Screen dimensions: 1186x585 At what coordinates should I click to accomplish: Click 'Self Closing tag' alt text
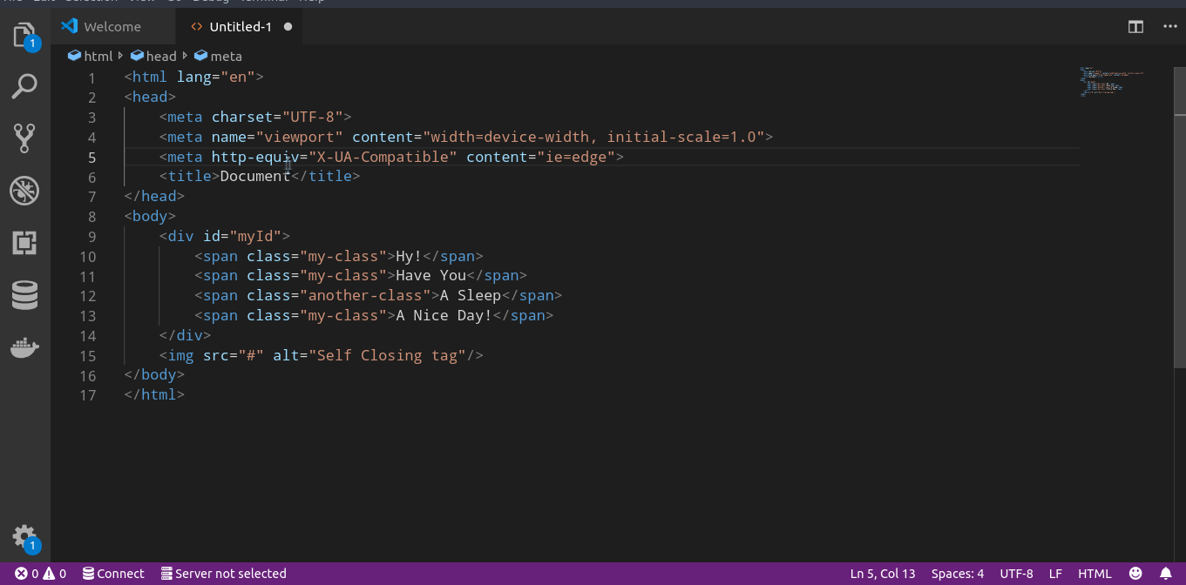[387, 357]
